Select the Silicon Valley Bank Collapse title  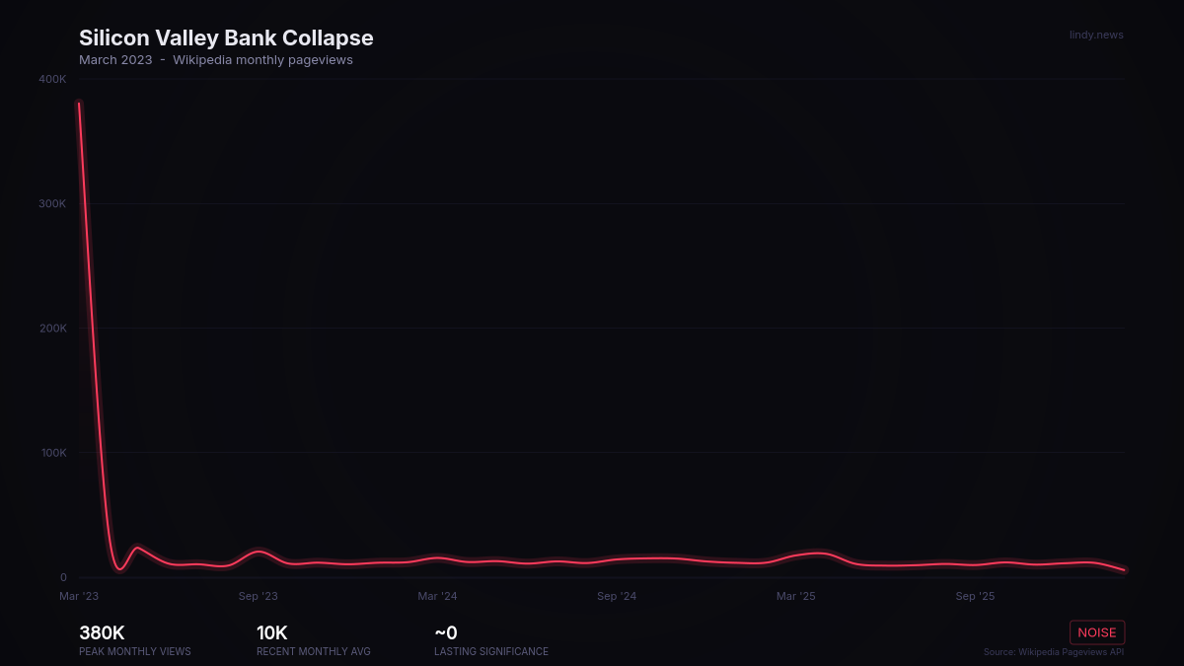226,37
